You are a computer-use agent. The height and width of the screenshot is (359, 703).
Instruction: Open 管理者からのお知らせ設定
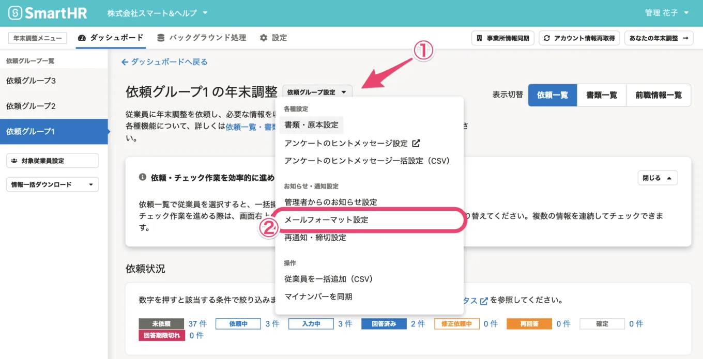[331, 202]
